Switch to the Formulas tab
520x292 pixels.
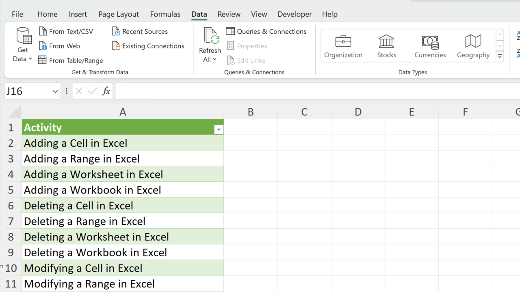(165, 14)
